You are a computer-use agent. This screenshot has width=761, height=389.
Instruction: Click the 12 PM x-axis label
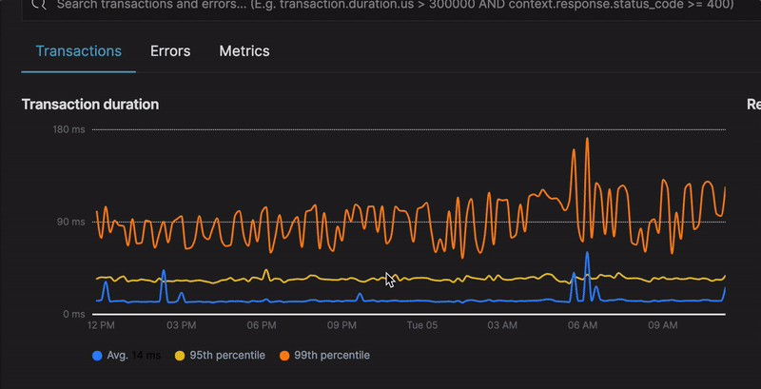coord(101,325)
